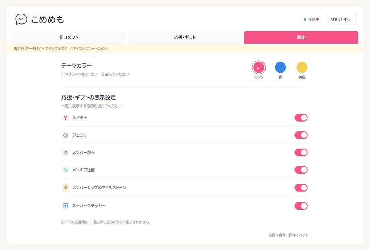
Task: Disable the スーパーステッカー toggle
Action: tap(301, 206)
